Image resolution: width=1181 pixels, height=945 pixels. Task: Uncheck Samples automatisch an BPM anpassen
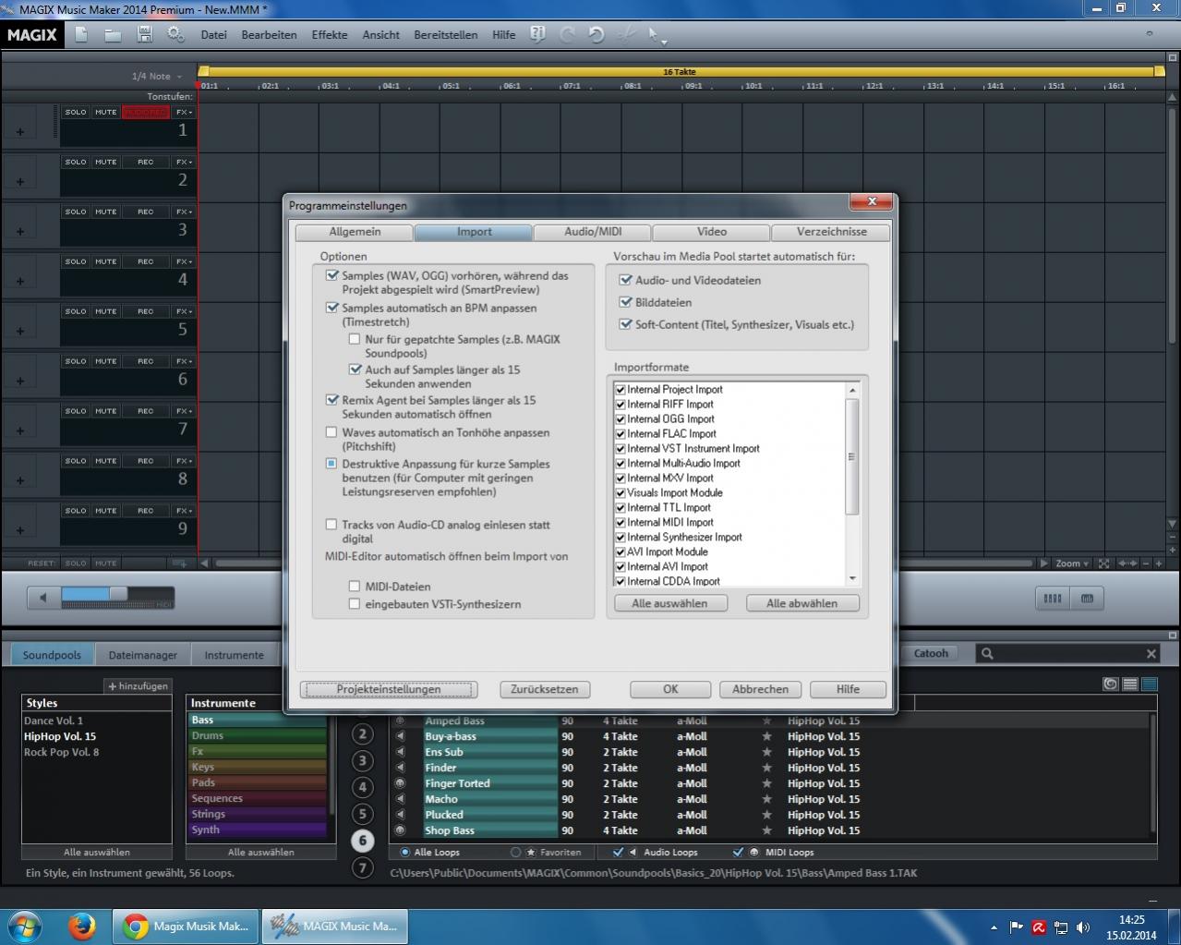(331, 308)
